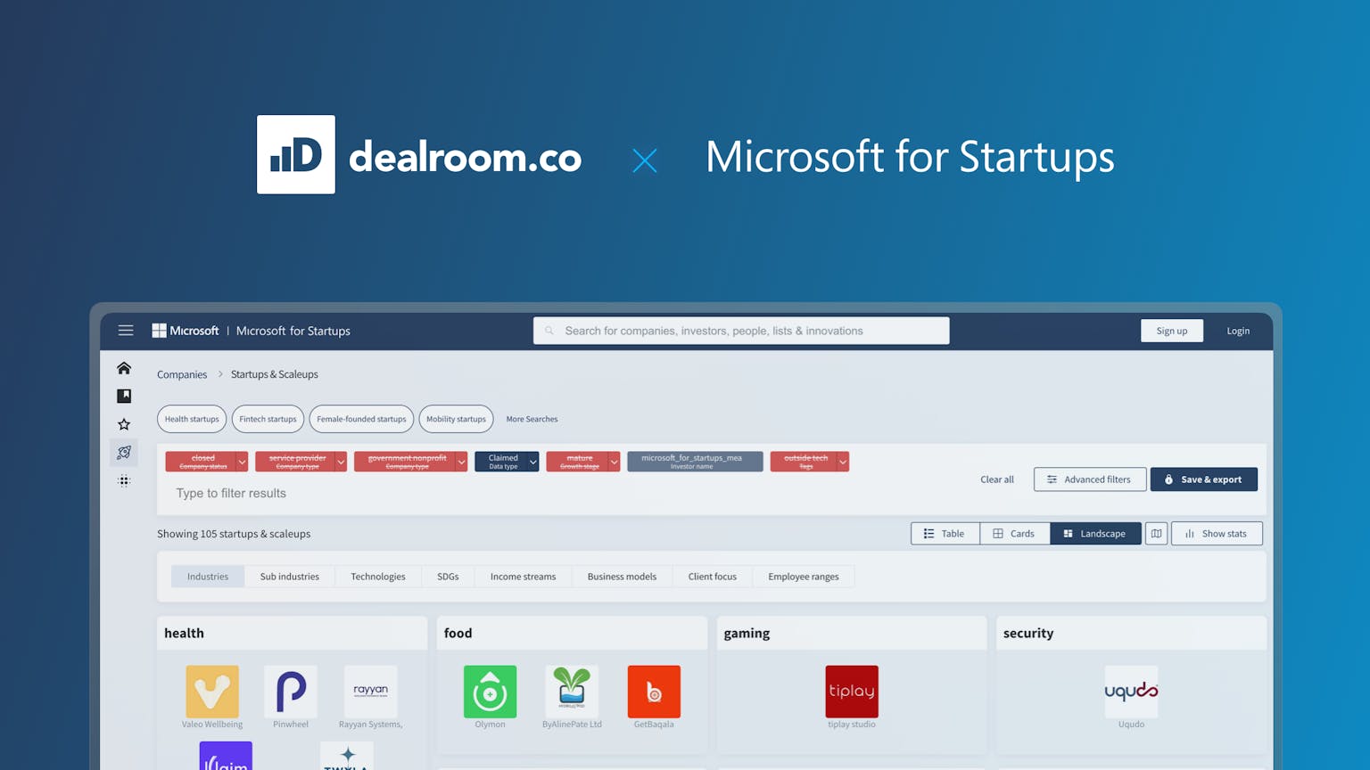
Task: Go to home via sidebar house icon
Action: (x=124, y=368)
